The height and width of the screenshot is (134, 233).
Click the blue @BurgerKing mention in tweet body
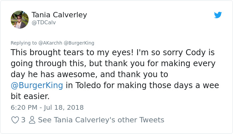(x=37, y=85)
